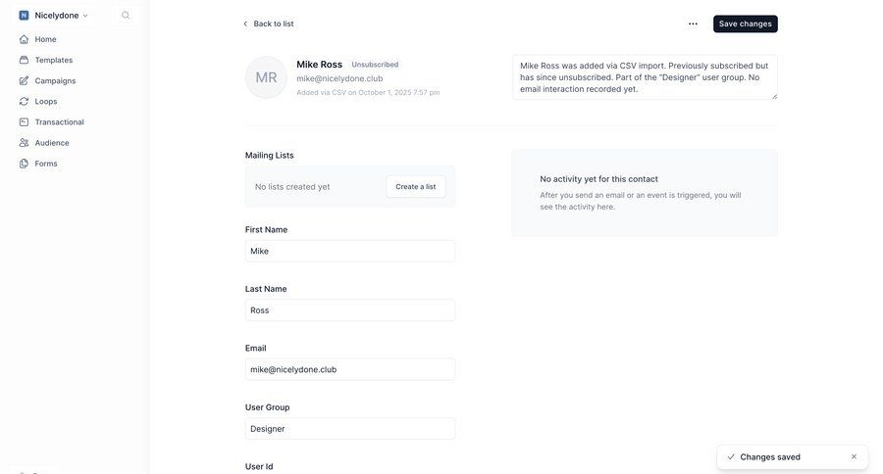Click the Audience people icon
883x474 pixels.
click(24, 143)
